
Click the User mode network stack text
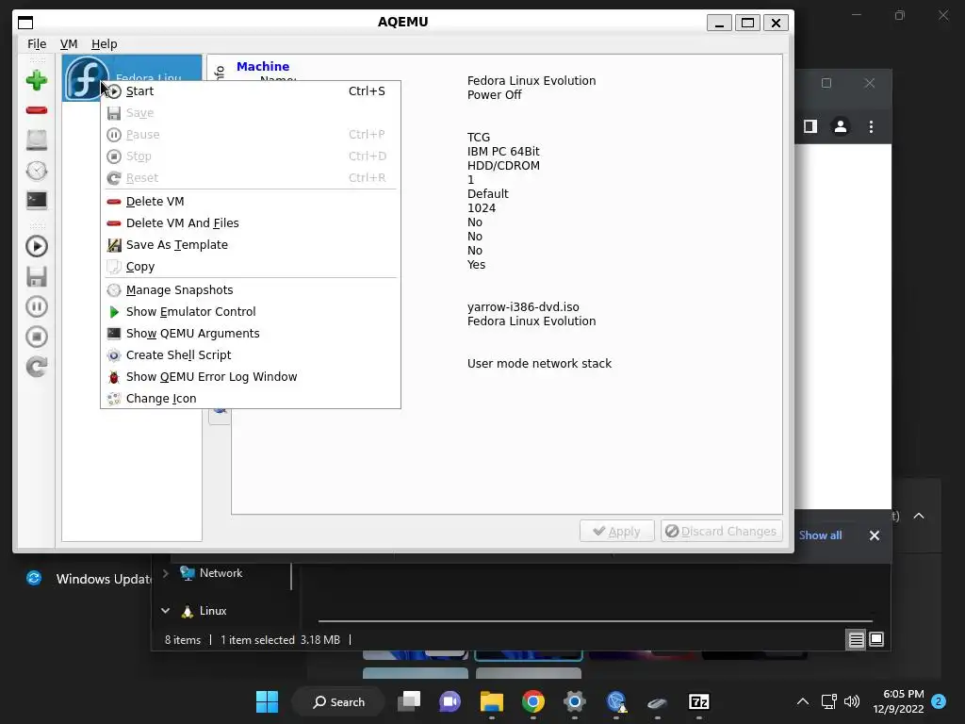click(539, 363)
